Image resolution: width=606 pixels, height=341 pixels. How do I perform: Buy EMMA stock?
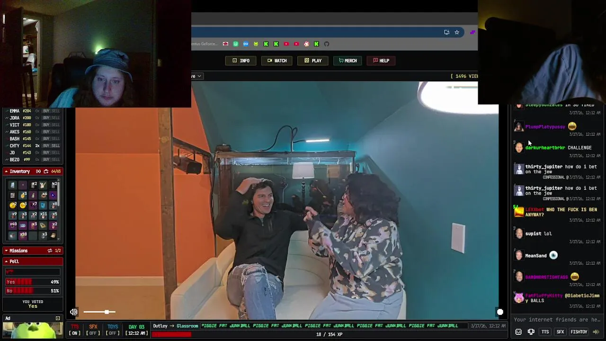point(45,111)
